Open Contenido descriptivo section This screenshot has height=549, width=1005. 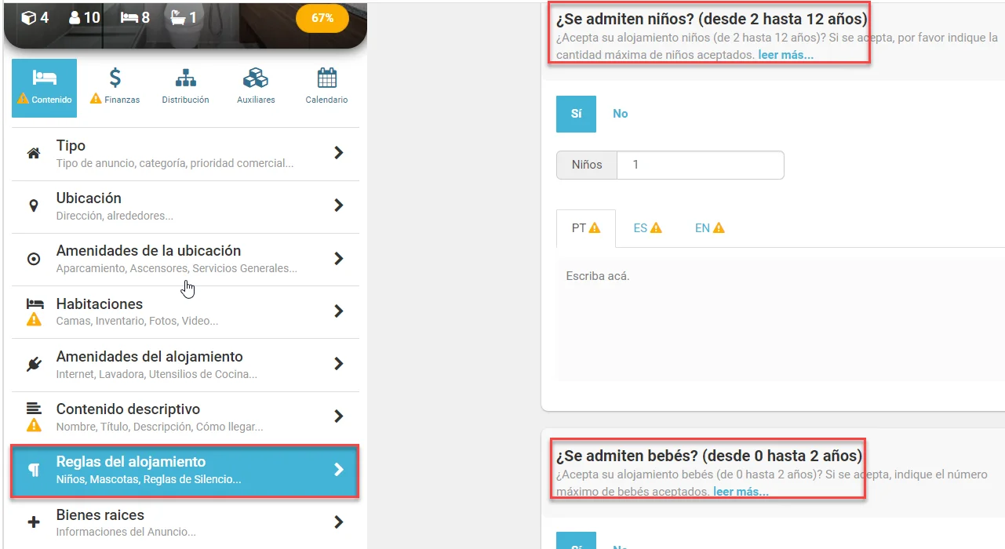coord(185,417)
